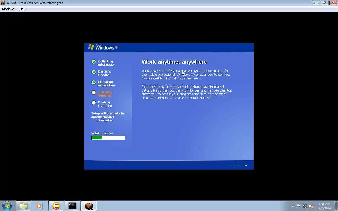Close the QEMU window
Viewport: 338px width, 211px height.
point(333,3)
